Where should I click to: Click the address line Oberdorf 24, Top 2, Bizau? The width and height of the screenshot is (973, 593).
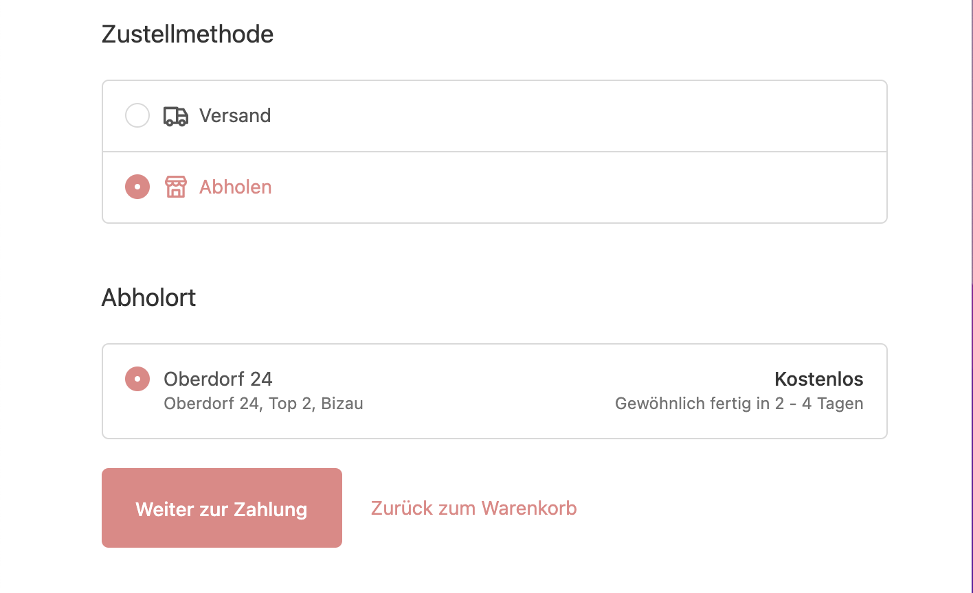(263, 404)
